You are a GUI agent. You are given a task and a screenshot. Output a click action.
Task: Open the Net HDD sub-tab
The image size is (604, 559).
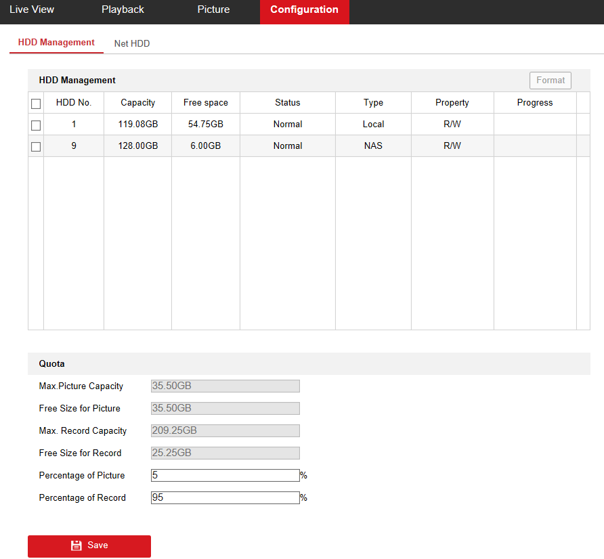coord(132,43)
